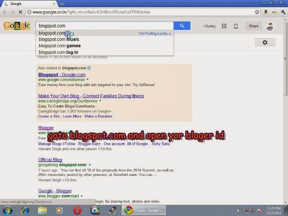This screenshot has height=216, width=288.
Task: Click 'Manage Blogs' sublink
Action: (x=50, y=144)
